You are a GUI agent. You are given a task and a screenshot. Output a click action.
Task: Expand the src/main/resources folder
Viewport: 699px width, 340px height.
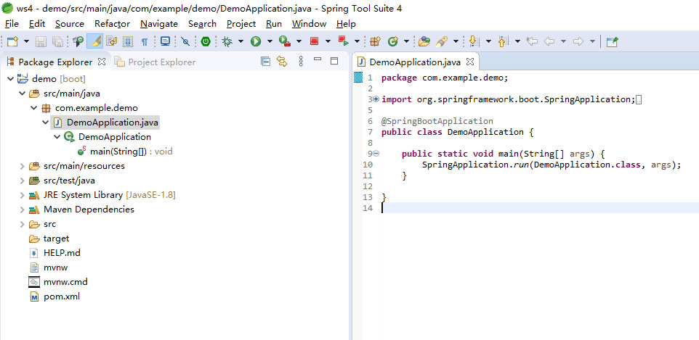(x=22, y=166)
